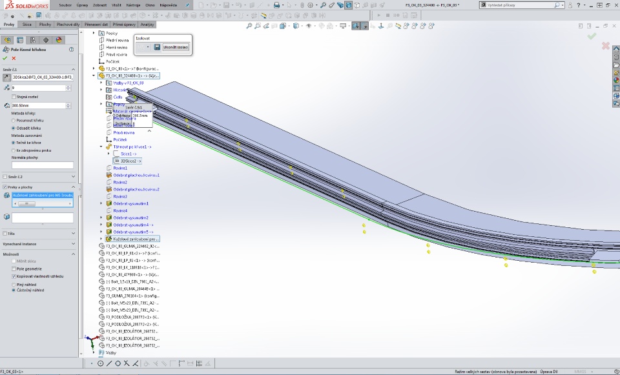Click the Print icon in top toolbar

tap(276, 5)
